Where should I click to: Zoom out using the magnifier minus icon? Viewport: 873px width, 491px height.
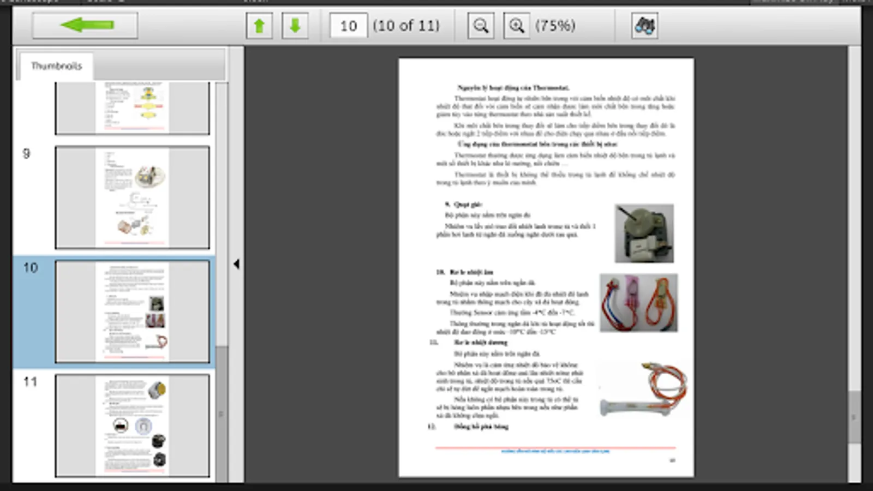pyautogui.click(x=480, y=25)
